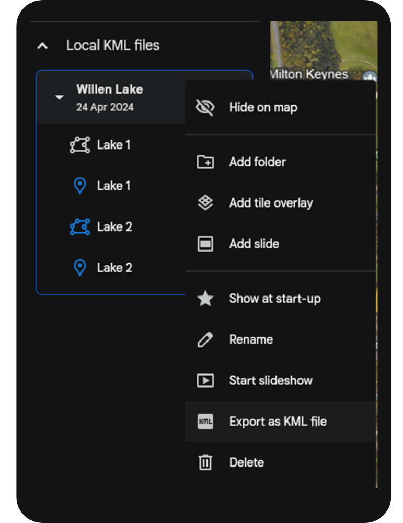Click the Add slide icon
The width and height of the screenshot is (403, 523).
click(205, 244)
